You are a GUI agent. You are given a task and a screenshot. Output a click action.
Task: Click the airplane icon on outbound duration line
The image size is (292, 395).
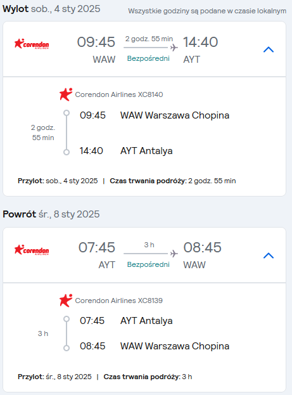click(174, 48)
